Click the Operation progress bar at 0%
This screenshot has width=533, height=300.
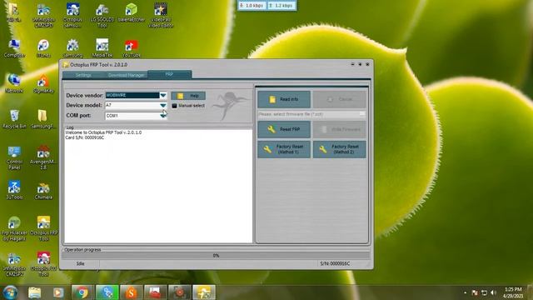(x=216, y=256)
